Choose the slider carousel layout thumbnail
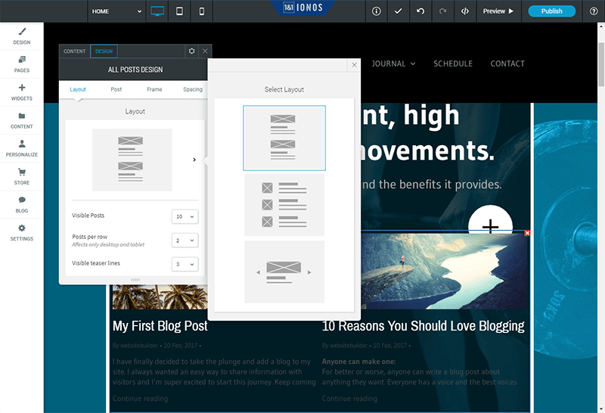The image size is (605, 413). coord(284,272)
